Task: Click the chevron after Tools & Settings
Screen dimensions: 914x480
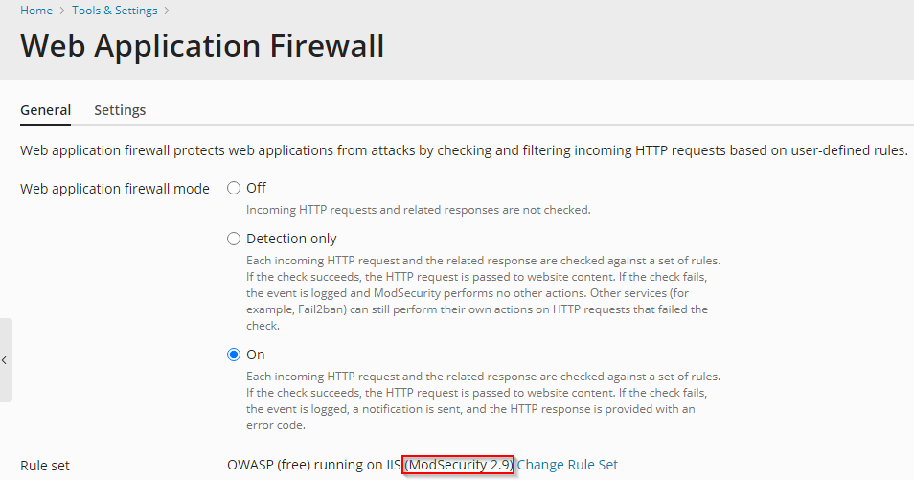Action: [167, 11]
